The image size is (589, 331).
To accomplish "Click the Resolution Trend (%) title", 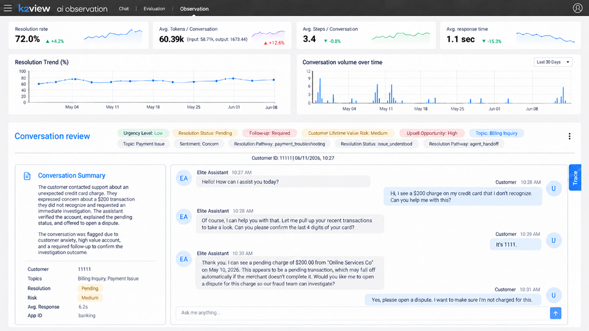I will coord(42,62).
